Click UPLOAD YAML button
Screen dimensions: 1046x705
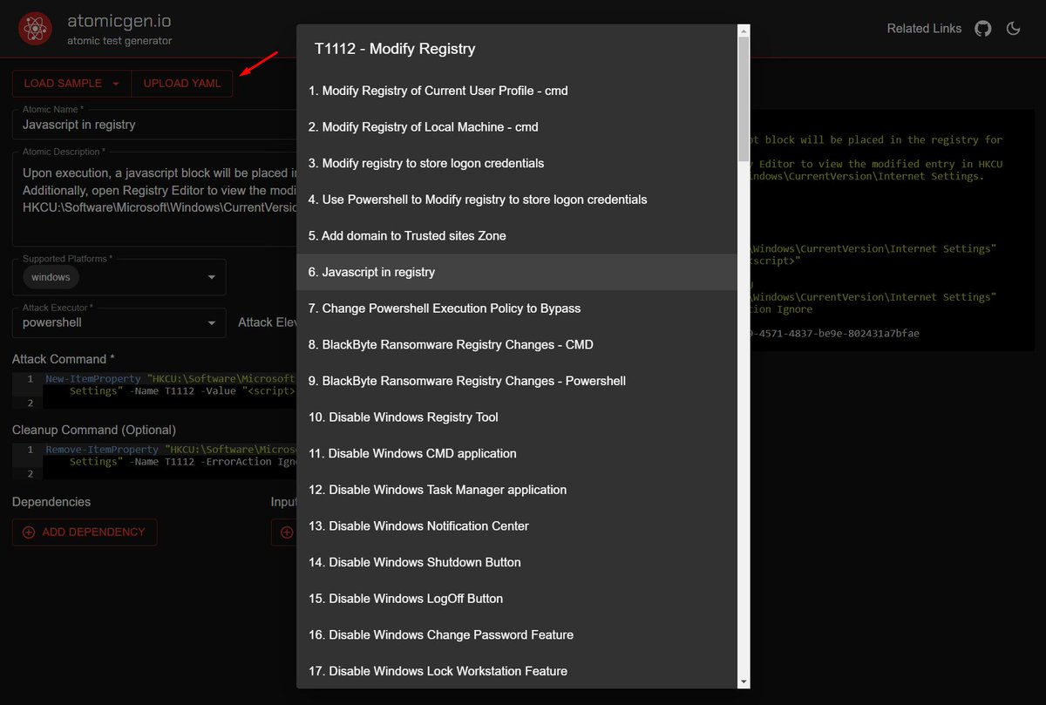tap(182, 84)
